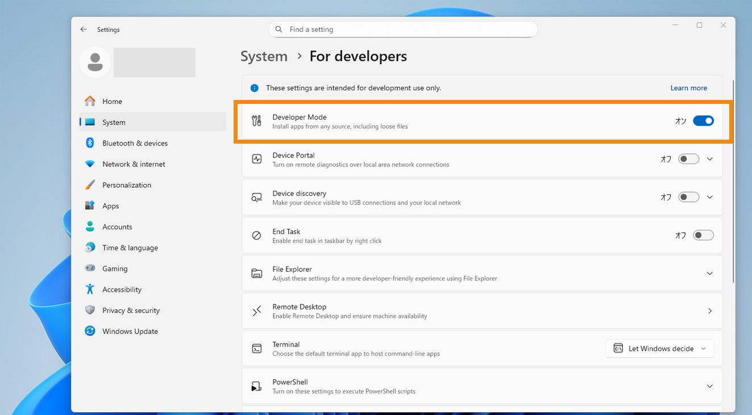Click the Apps icon in sidebar

click(90, 206)
